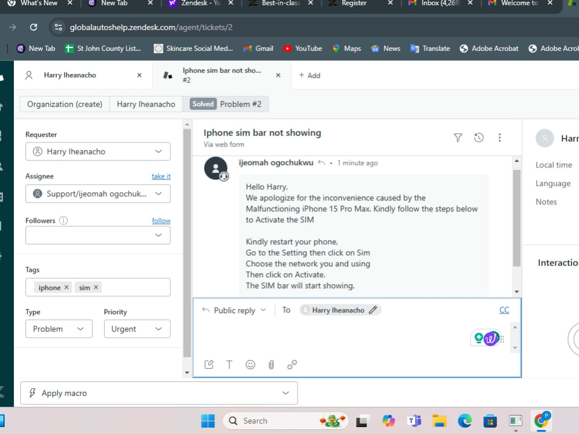Click ticket properties scrollbar up arrow
The width and height of the screenshot is (579, 434).
187,125
